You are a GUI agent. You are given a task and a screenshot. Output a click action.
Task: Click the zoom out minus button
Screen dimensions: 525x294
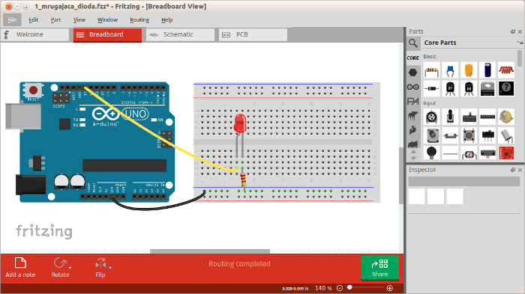pos(340,288)
